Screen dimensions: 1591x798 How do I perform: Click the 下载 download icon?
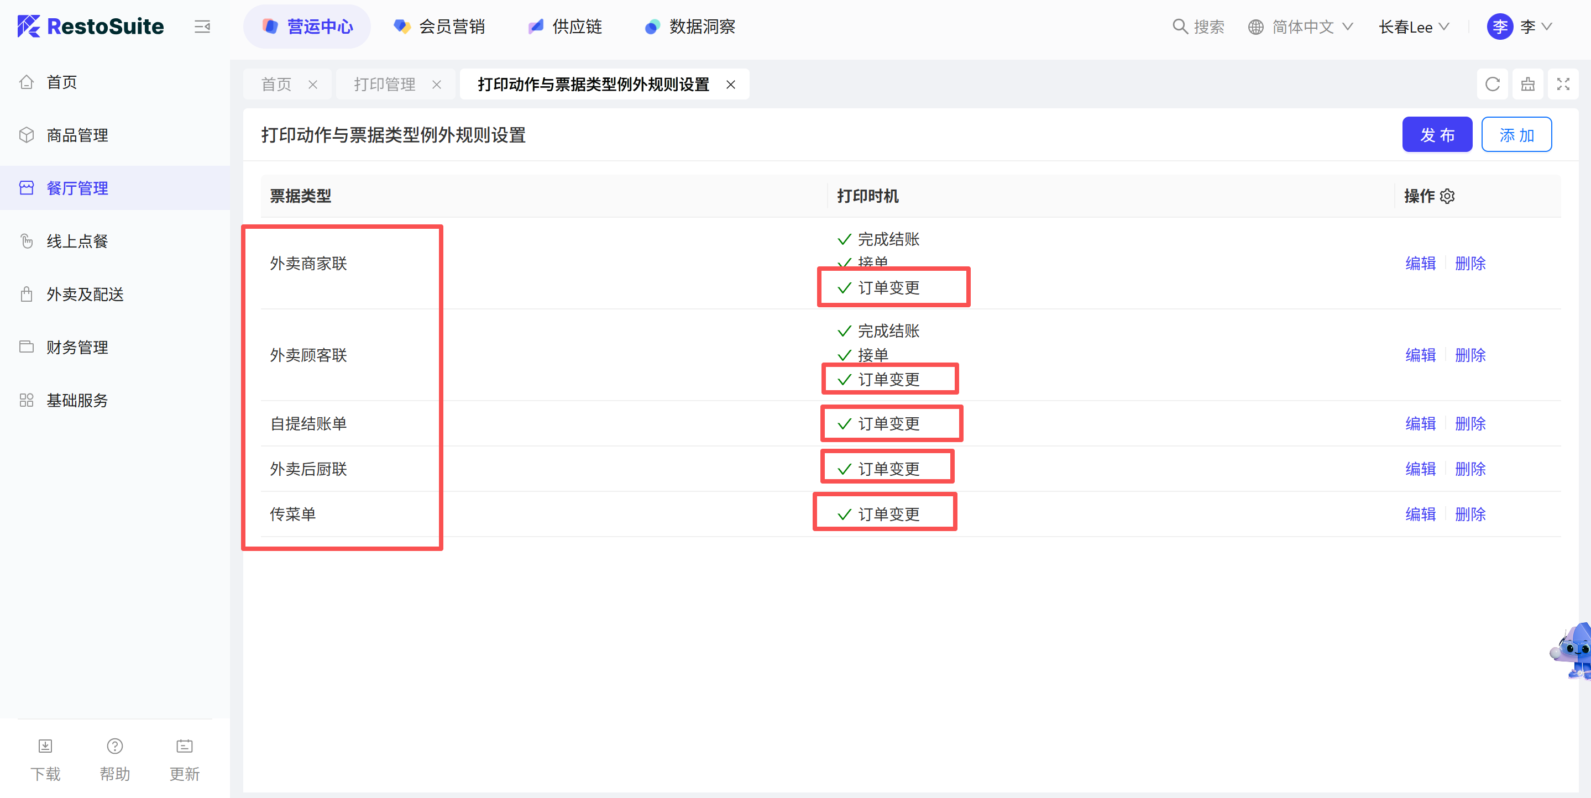tap(45, 746)
